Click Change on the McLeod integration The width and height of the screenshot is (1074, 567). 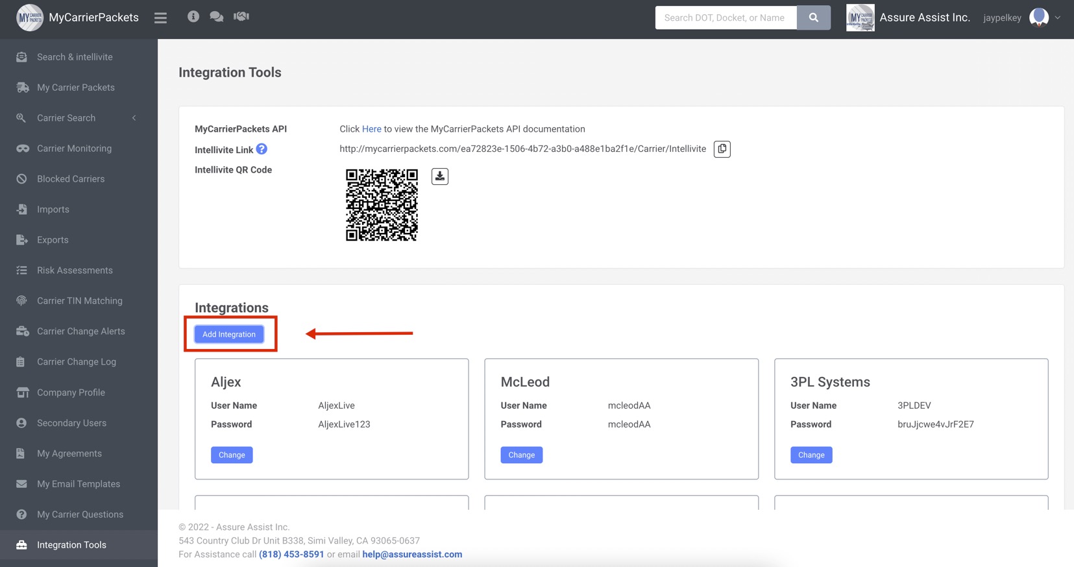[522, 455]
